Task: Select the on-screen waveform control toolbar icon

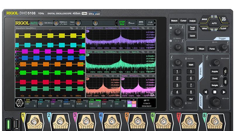Action: coord(150,23)
